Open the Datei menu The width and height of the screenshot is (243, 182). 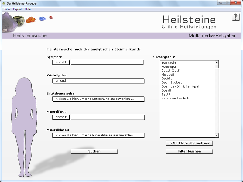tap(7, 9)
